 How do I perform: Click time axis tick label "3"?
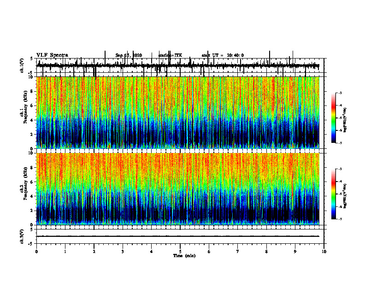point(123,252)
